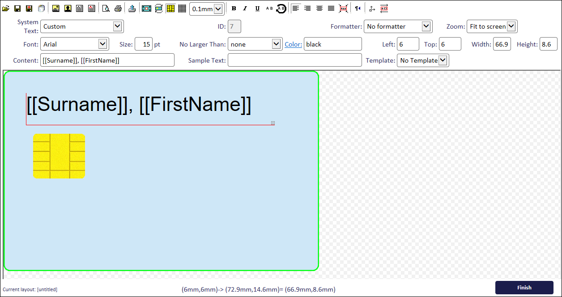Image resolution: width=562 pixels, height=297 pixels.
Task: Open the System Text dropdown showing Custom
Action: (x=82, y=26)
